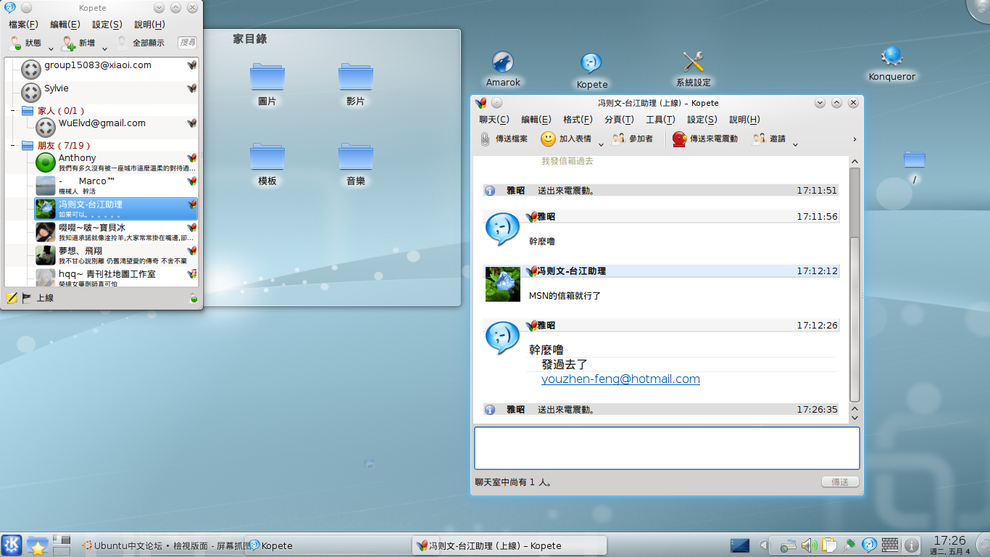Screen dimensions: 990x557
Task: Click 冯则文's flower avatar in the chat log
Action: click(503, 284)
